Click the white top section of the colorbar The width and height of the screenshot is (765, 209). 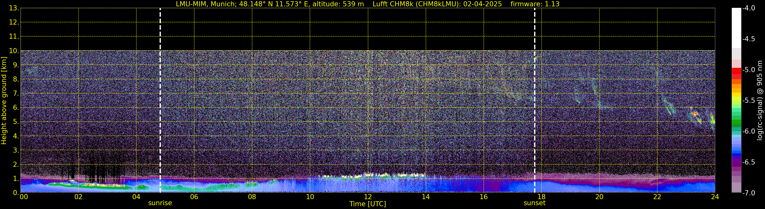click(x=737, y=28)
